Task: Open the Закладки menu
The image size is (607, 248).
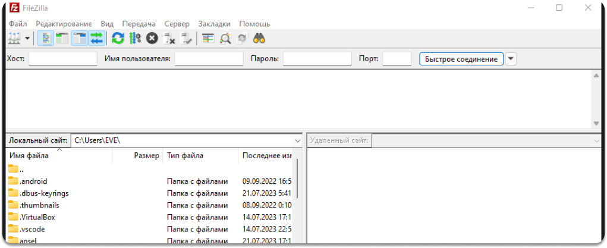Action: (x=214, y=24)
